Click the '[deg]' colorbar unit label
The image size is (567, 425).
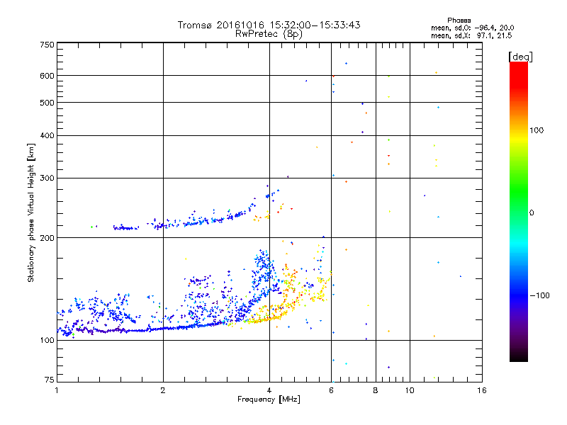pos(520,57)
